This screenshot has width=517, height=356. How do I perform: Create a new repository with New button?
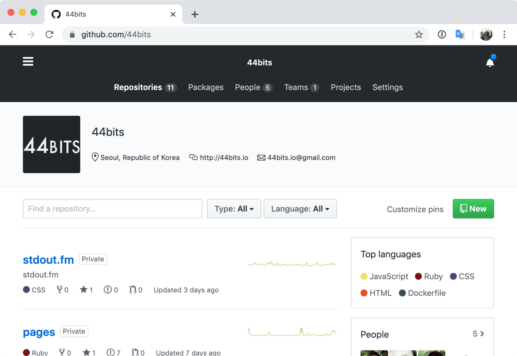click(x=473, y=209)
